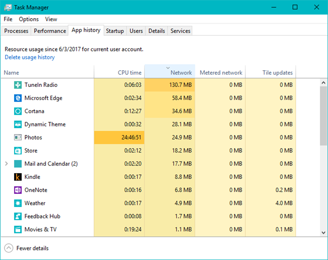
Task: Select the Movies & TV row name
Action: pyautogui.click(x=40, y=230)
